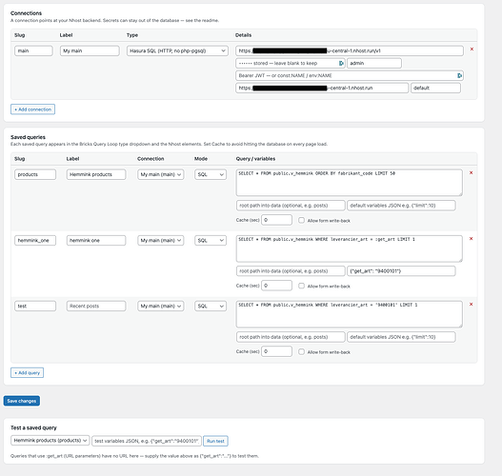
Task: Focus default variables JSON field of products query
Action: coord(401,206)
